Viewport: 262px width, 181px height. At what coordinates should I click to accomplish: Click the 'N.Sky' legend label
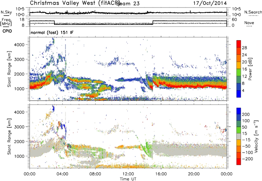6,12
